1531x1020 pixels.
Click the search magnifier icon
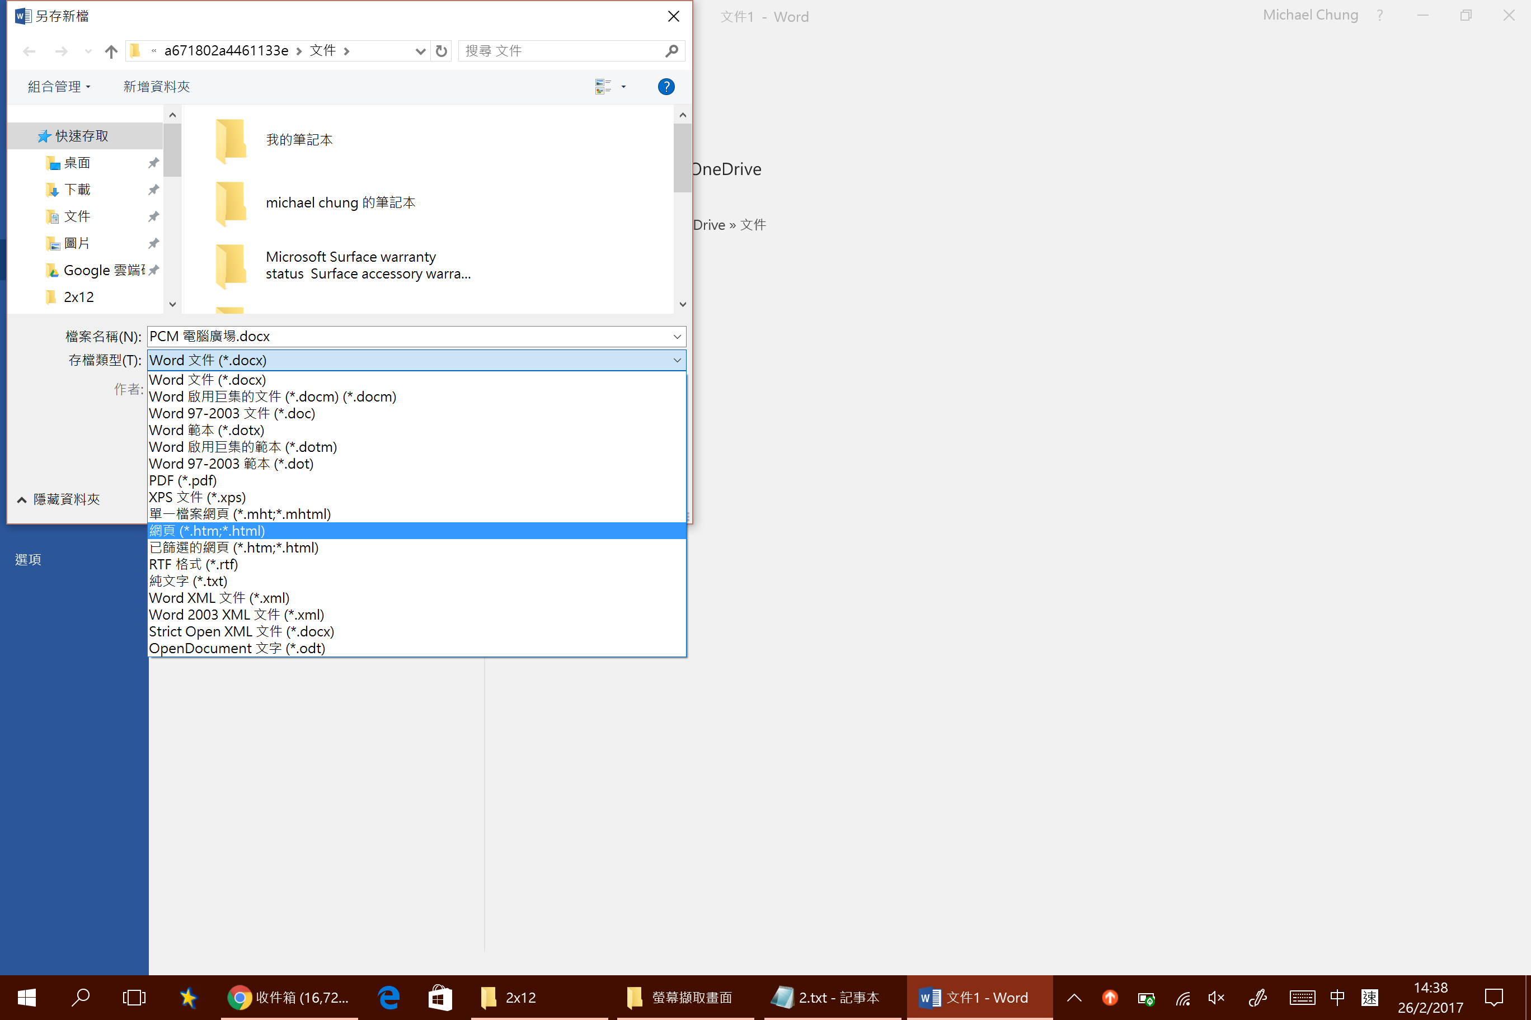671,51
